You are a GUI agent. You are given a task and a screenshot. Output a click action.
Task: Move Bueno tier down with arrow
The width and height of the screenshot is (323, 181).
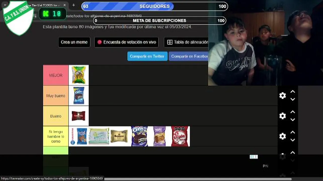pyautogui.click(x=293, y=120)
